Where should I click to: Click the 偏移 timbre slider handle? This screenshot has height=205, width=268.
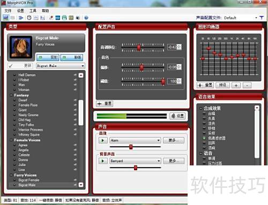click(142, 67)
